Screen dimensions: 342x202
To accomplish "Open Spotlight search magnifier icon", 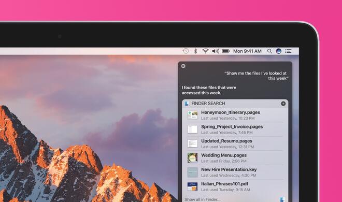I will pos(269,51).
